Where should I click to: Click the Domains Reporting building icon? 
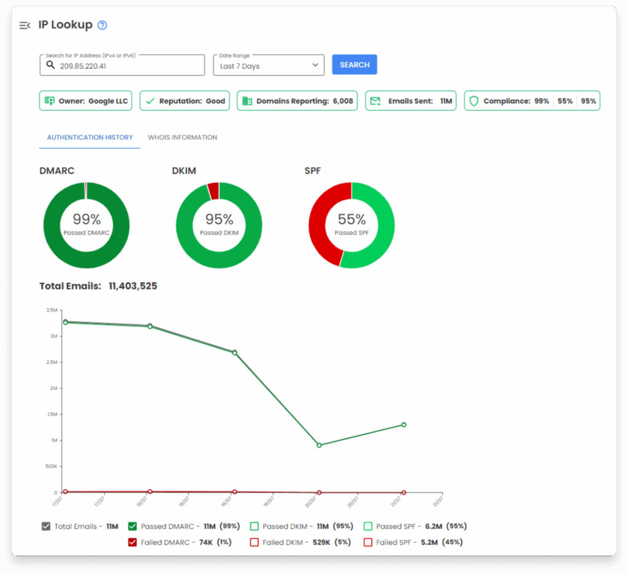point(247,101)
